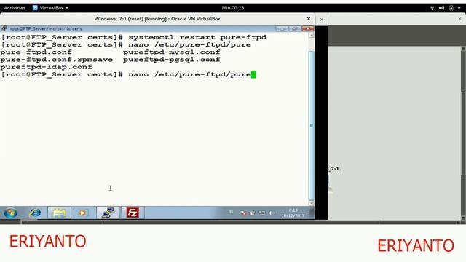Image resolution: width=466 pixels, height=262 pixels.
Task: Open the Windows Start menu orb
Action: [x=10, y=213]
